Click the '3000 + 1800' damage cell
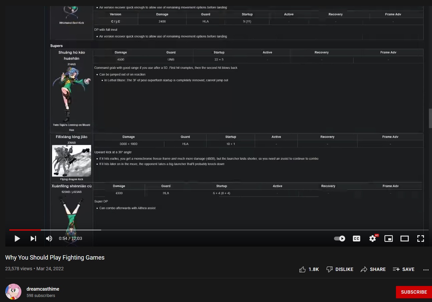Image resolution: width=432 pixels, height=302 pixels. coord(129,144)
